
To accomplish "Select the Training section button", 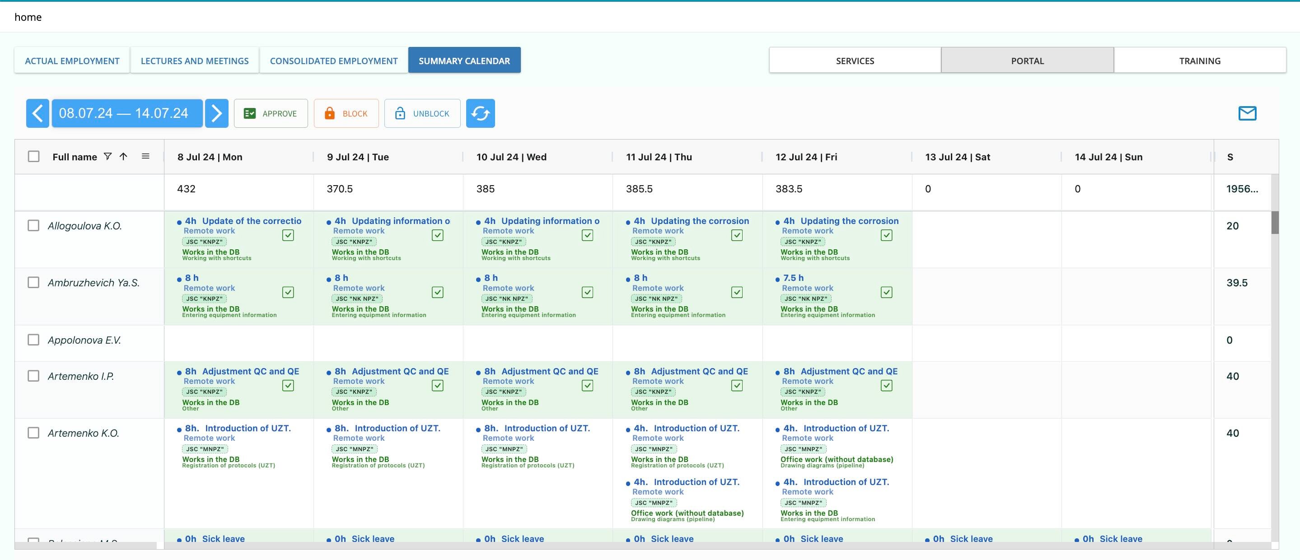I will pyautogui.click(x=1200, y=61).
